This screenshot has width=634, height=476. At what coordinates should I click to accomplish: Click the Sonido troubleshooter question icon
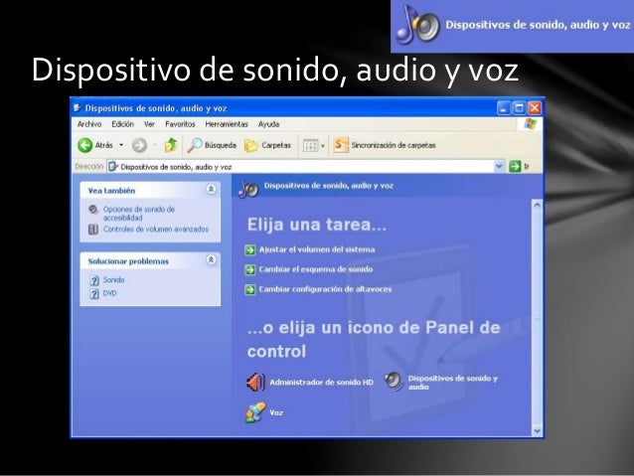(93, 280)
